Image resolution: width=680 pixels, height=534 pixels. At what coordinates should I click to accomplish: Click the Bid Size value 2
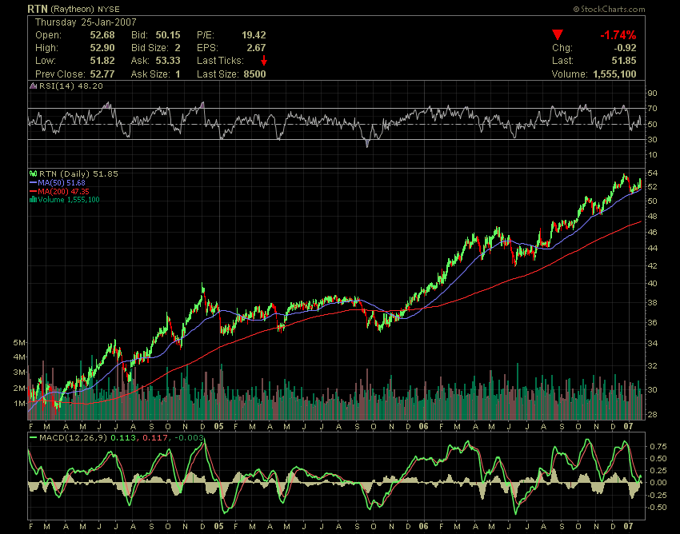[x=178, y=48]
